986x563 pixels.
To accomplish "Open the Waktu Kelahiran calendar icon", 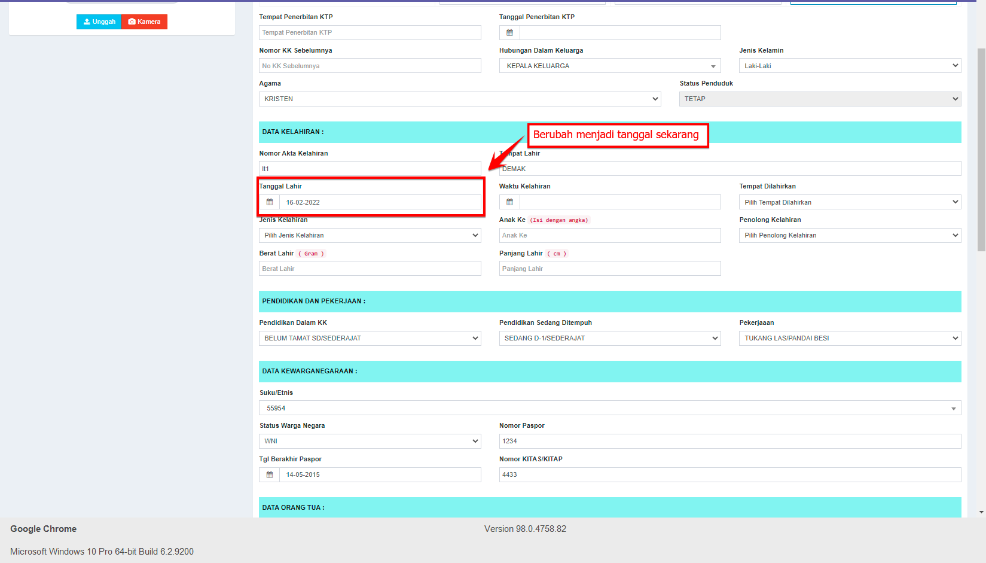I will coord(509,202).
